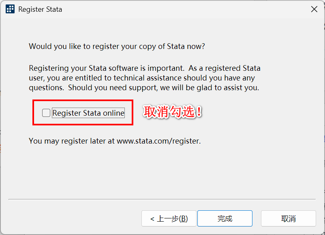
Task: Click the Stata icon in the title bar
Action: click(x=10, y=9)
